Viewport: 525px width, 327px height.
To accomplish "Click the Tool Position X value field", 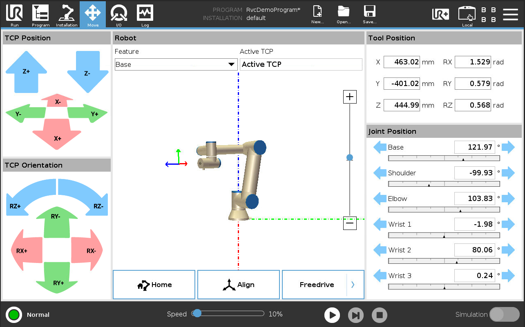I will 402,62.
